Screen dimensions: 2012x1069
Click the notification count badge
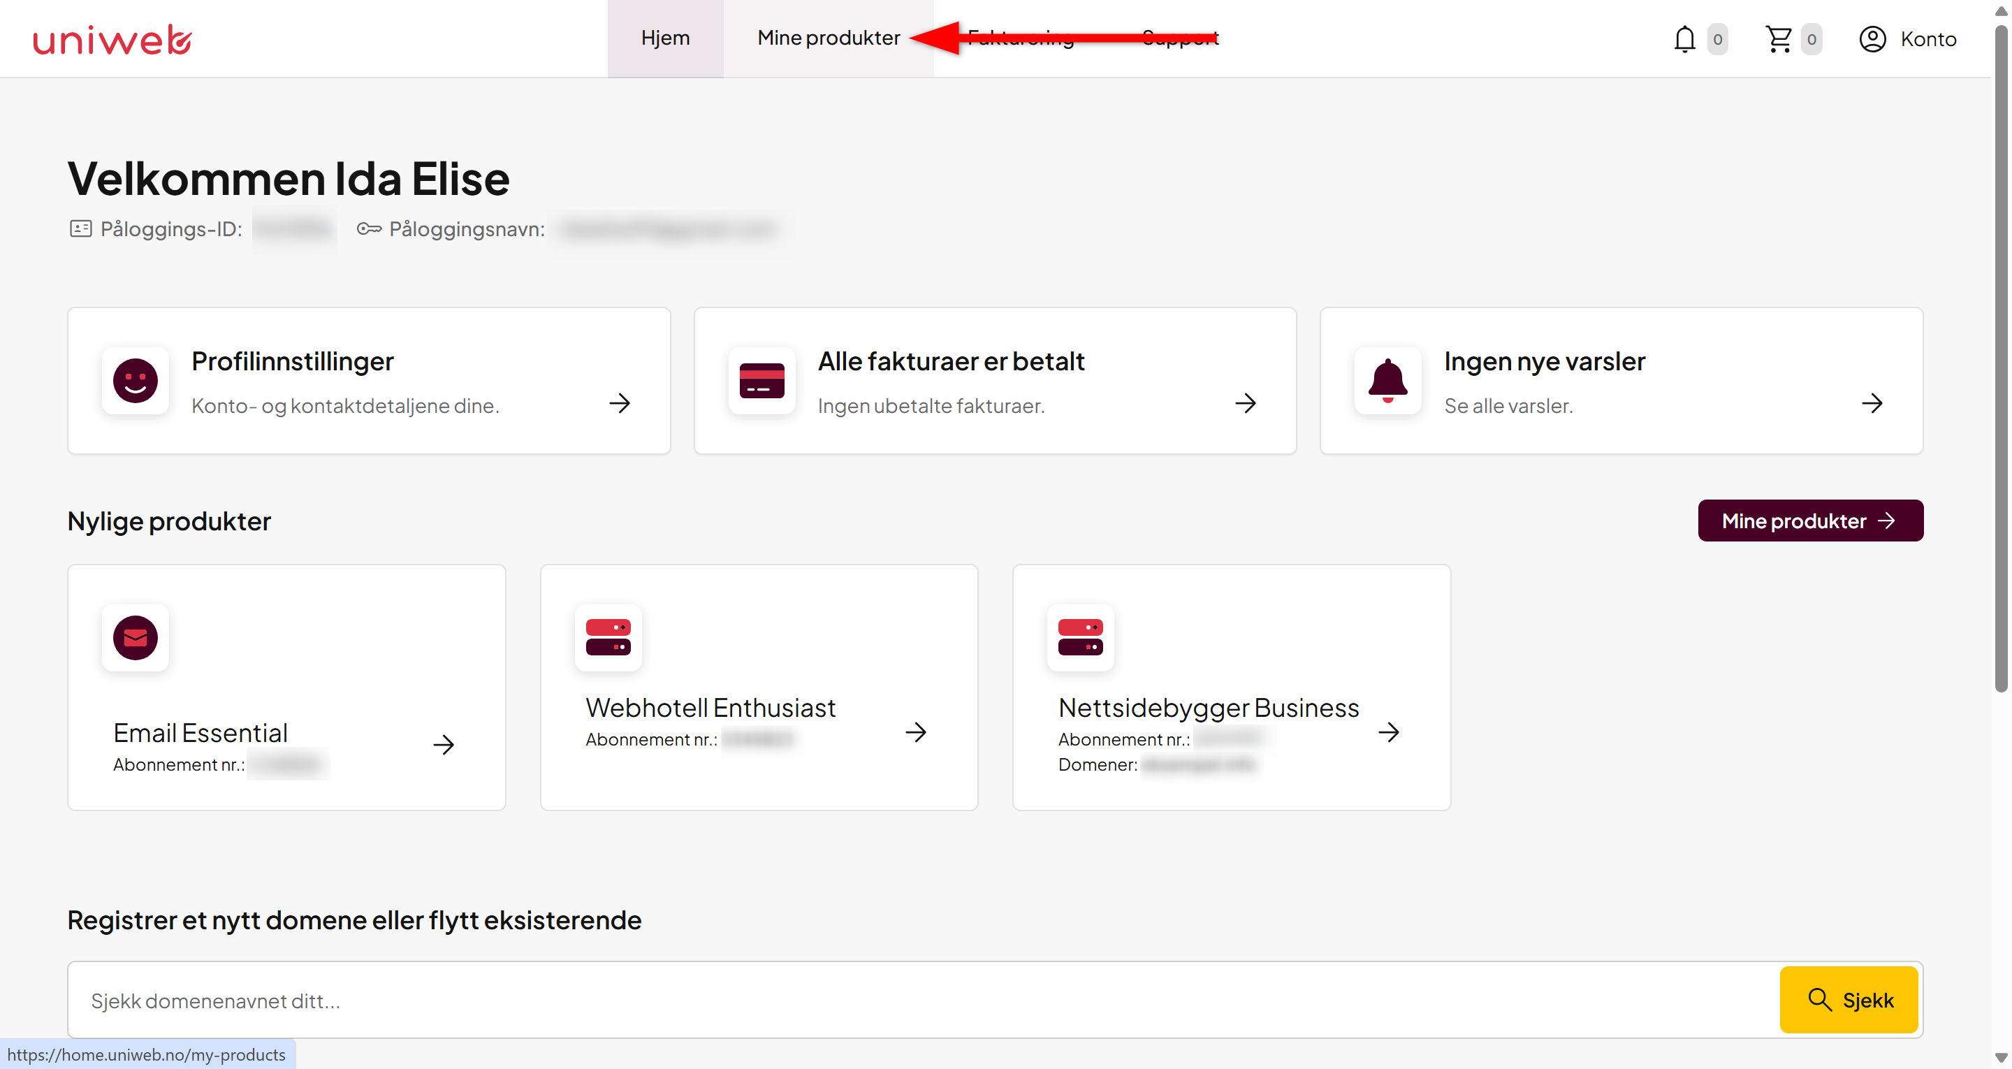[1716, 39]
